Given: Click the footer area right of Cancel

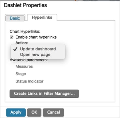Looking at the screenshot, I should [91, 112].
